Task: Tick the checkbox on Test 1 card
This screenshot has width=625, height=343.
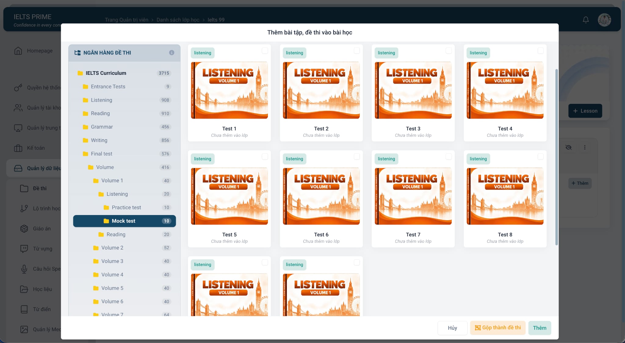Action: point(265,50)
